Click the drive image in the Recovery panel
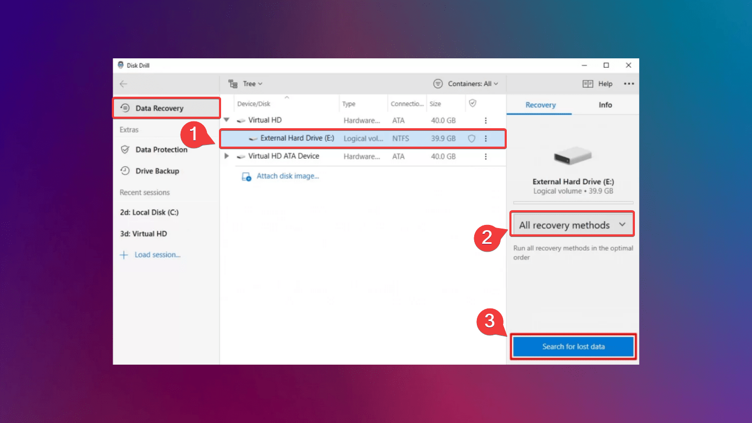The image size is (752, 423). [x=573, y=156]
